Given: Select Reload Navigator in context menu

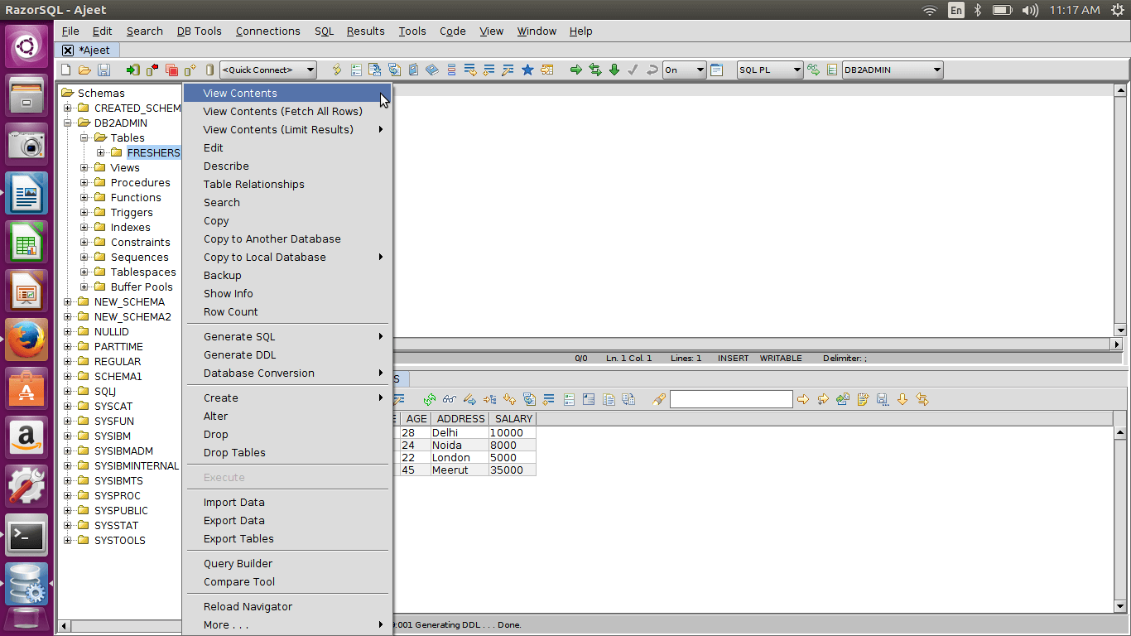Looking at the screenshot, I should [x=286, y=606].
